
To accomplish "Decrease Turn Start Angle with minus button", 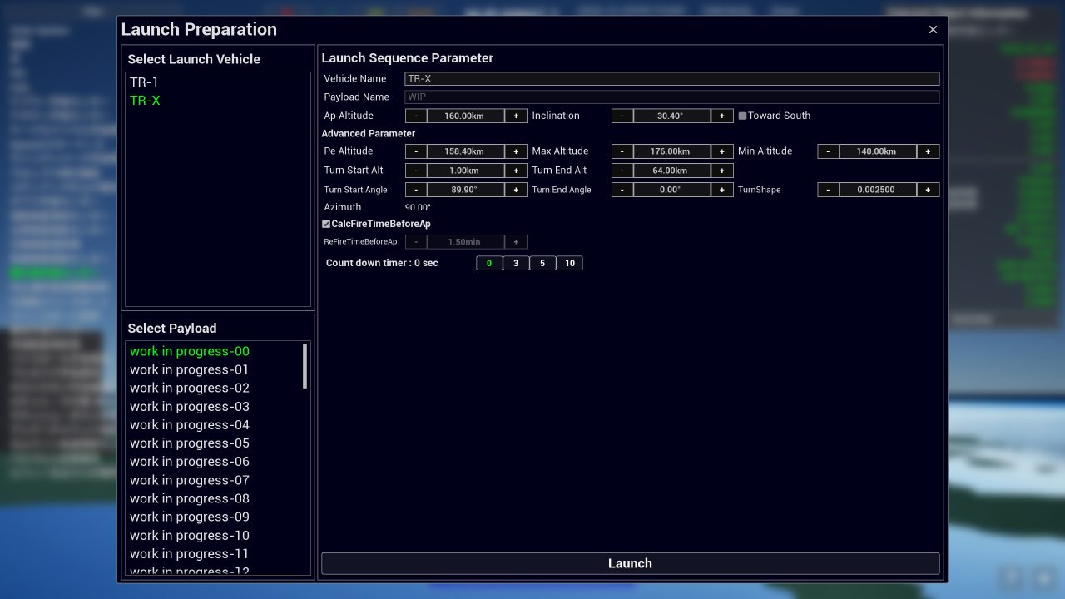I will pos(416,190).
